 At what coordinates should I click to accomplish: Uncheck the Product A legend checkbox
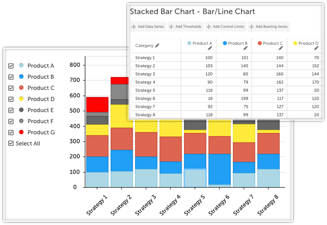coord(11,66)
